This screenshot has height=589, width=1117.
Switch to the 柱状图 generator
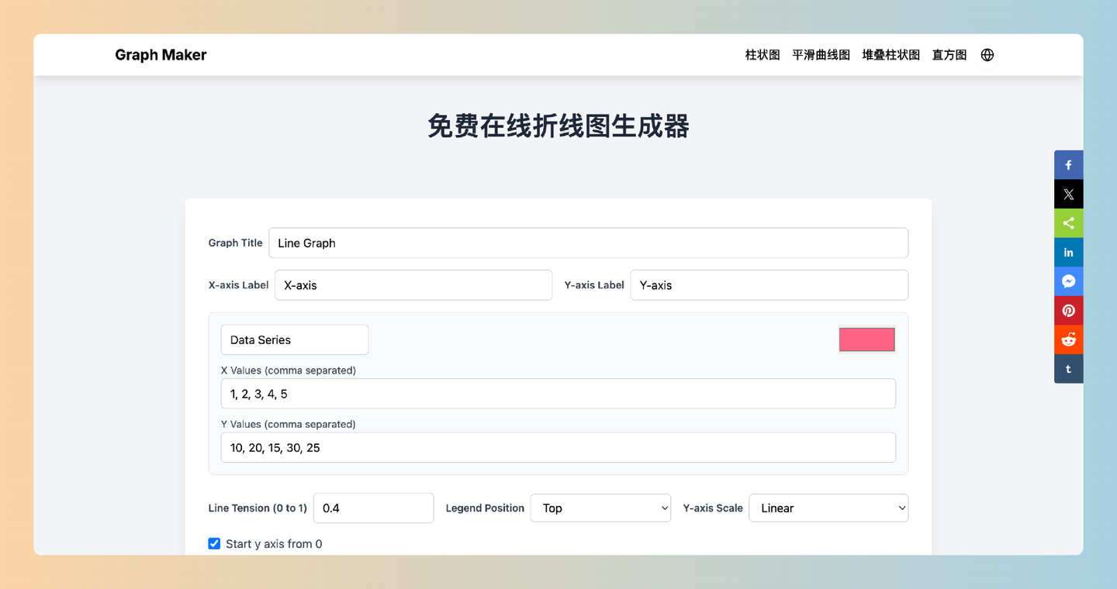(x=762, y=54)
